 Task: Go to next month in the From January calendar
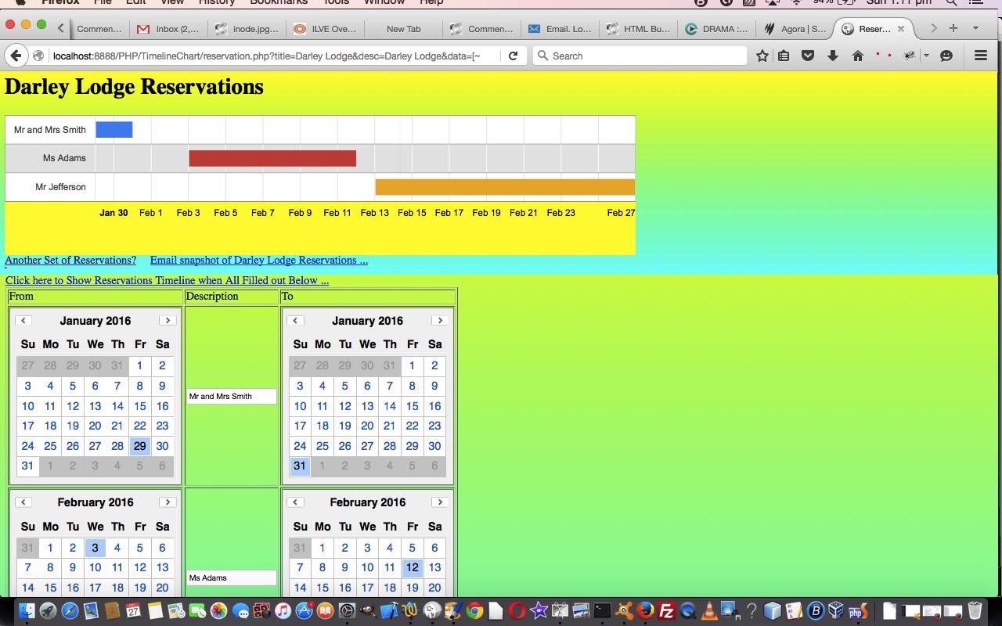pos(168,321)
